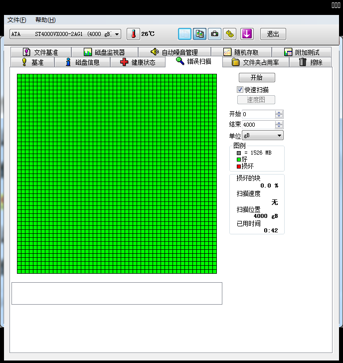Switch to the 随机存取 tab
This screenshot has height=363, width=343.
click(x=241, y=52)
